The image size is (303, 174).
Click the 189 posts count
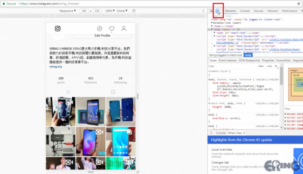(x=61, y=80)
